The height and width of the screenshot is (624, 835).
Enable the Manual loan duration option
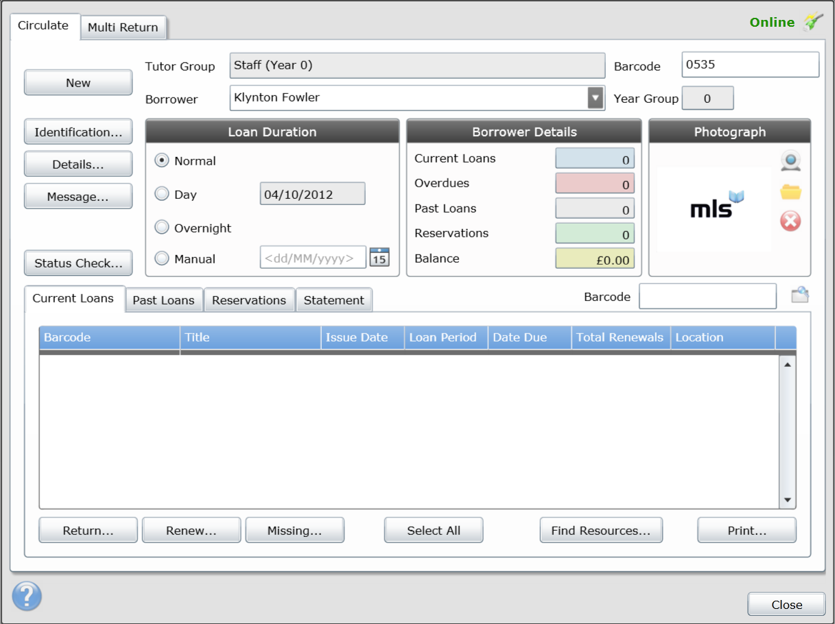pyautogui.click(x=162, y=259)
